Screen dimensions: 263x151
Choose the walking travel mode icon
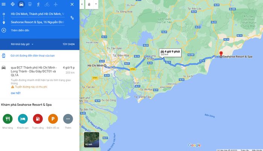click(38, 5)
